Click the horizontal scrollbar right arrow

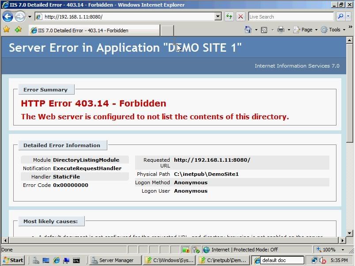[343, 240]
